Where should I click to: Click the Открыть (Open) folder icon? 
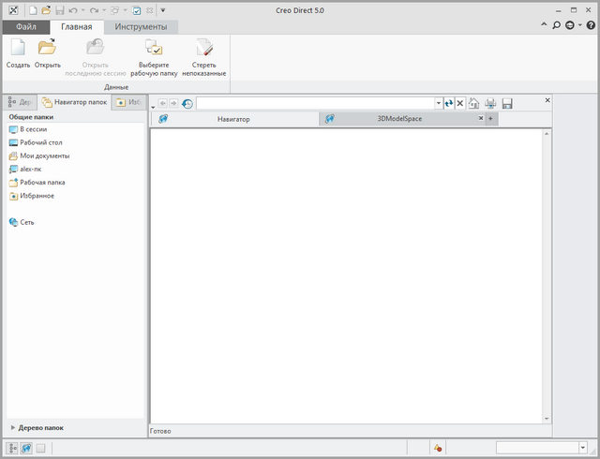tap(47, 48)
